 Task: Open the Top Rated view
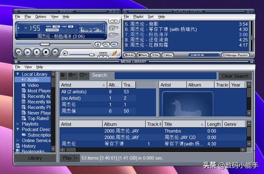tap(35, 118)
